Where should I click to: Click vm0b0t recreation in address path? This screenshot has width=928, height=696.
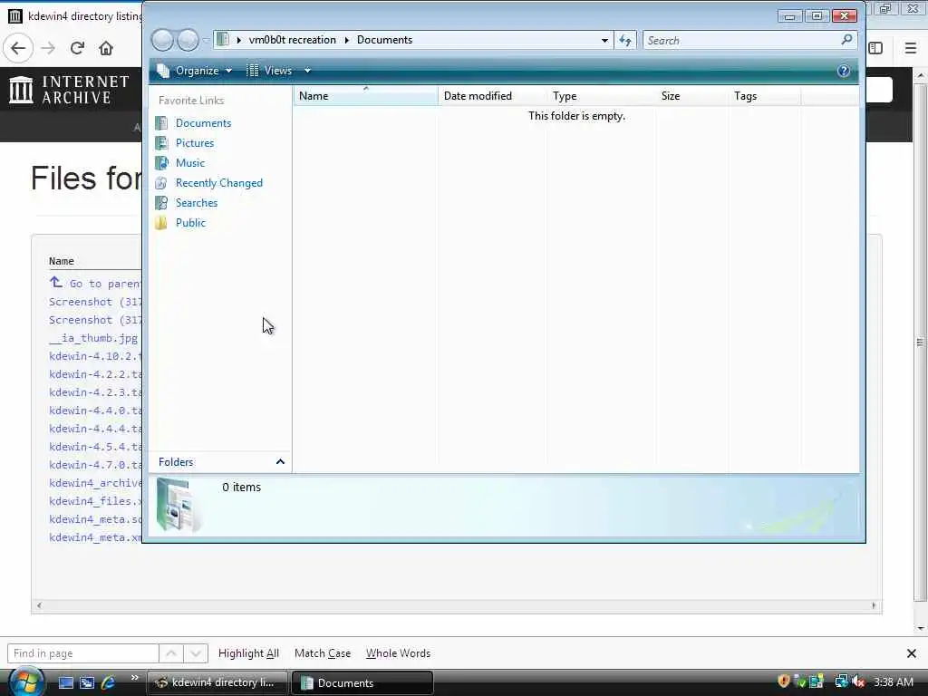tap(293, 40)
